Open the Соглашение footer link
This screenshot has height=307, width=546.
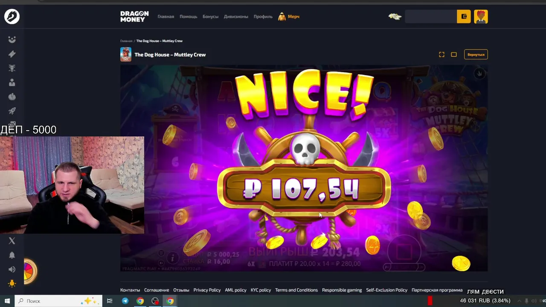(157, 290)
